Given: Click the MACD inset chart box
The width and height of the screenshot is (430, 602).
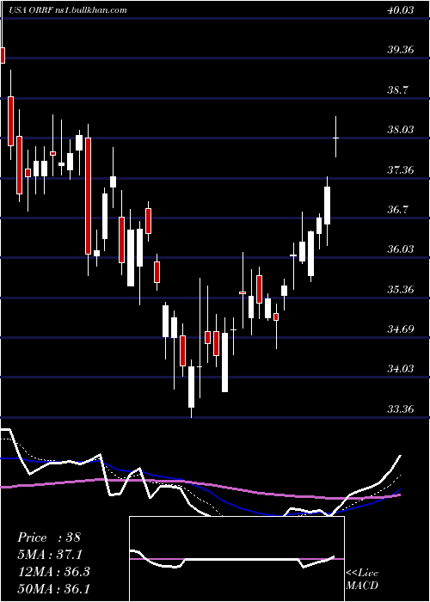Looking at the screenshot, I should [x=236, y=559].
